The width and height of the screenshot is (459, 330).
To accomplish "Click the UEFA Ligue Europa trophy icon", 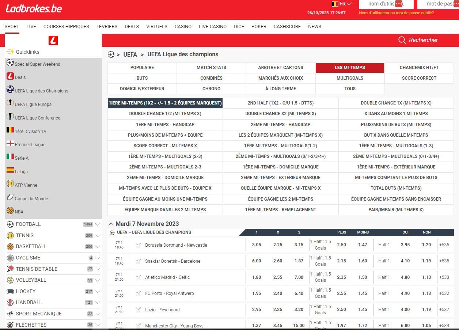I will pos(10,103).
